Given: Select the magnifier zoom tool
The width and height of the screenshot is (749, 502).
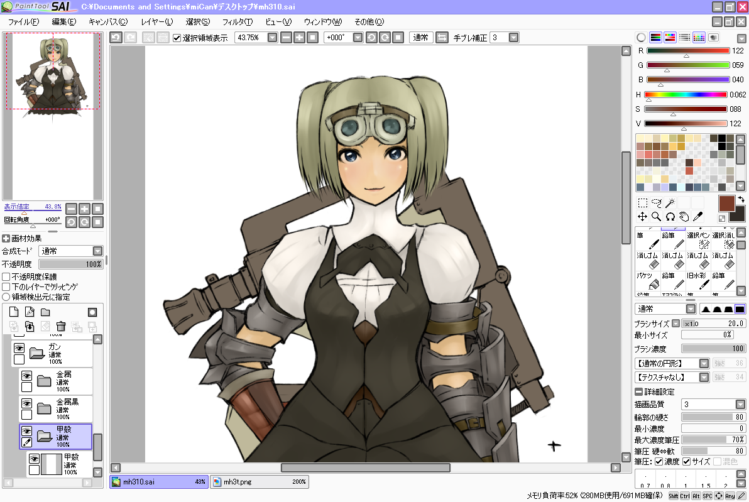Looking at the screenshot, I should [657, 216].
